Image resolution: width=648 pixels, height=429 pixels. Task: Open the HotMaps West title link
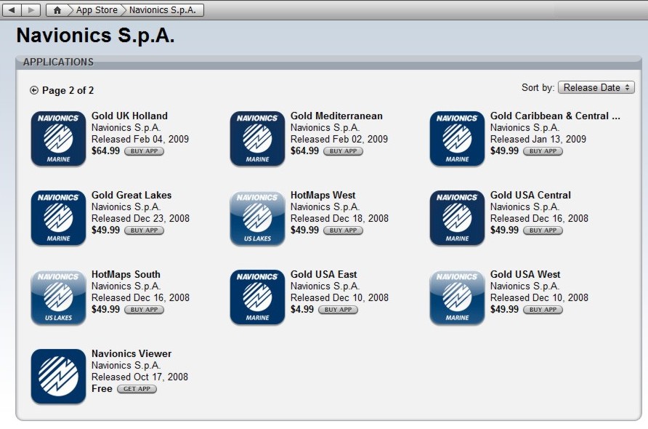pyautogui.click(x=323, y=196)
